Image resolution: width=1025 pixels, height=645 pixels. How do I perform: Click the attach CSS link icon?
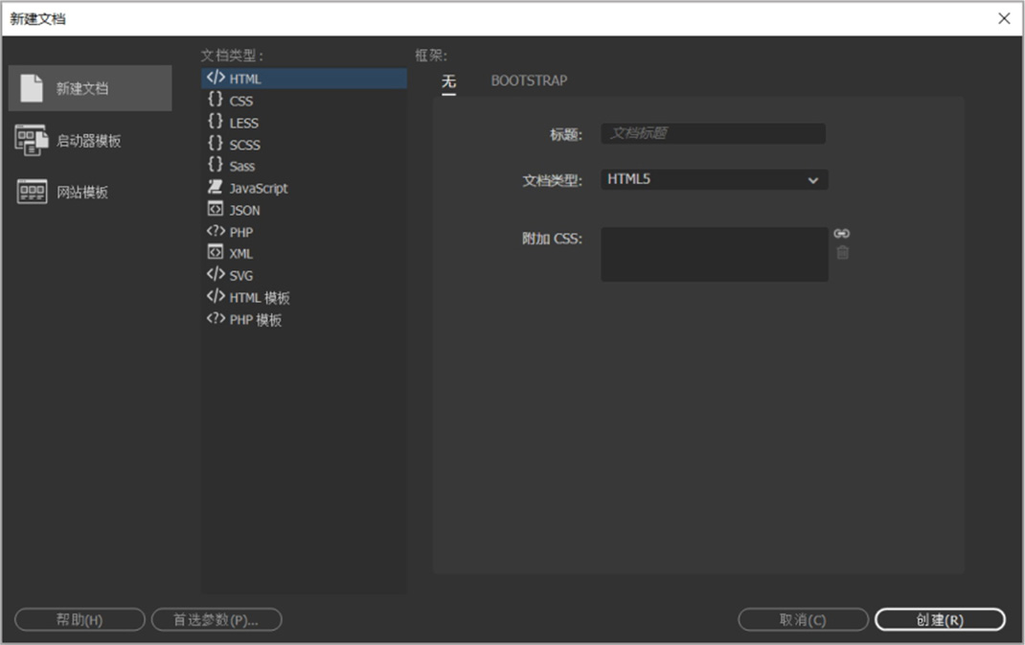pos(841,234)
